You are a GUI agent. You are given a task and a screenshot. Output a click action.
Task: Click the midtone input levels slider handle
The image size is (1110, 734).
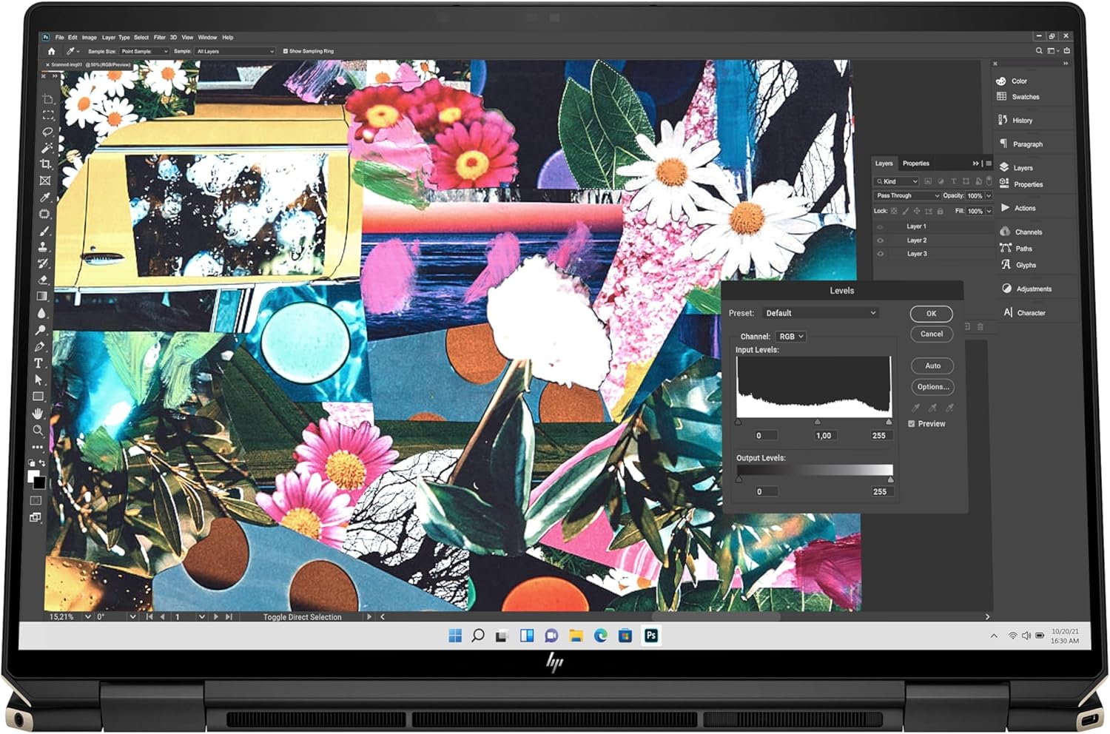click(x=817, y=422)
